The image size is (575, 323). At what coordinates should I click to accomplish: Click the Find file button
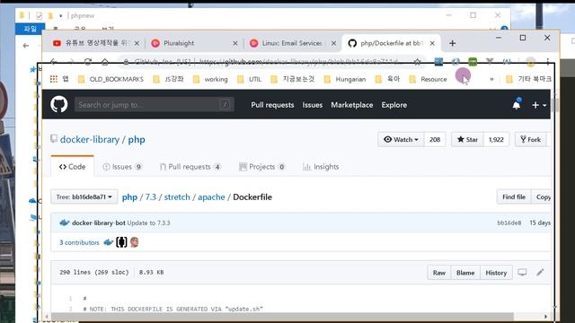[x=514, y=197]
